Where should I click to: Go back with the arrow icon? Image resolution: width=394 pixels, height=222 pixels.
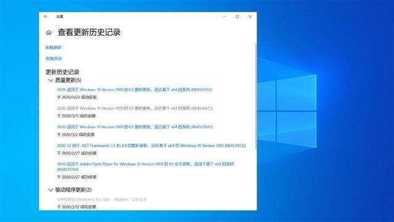tap(46, 17)
